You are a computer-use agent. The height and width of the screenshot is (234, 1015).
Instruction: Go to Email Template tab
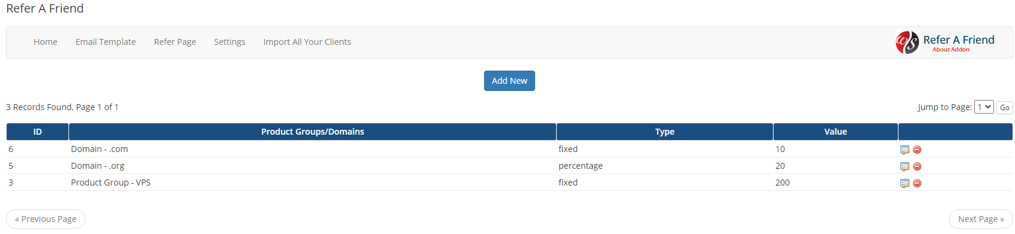click(x=106, y=42)
